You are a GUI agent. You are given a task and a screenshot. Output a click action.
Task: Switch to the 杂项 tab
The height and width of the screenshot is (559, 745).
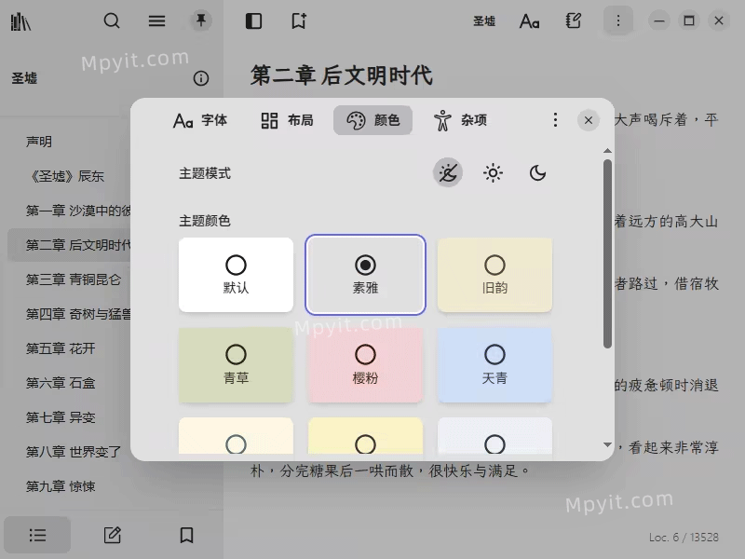(x=460, y=120)
